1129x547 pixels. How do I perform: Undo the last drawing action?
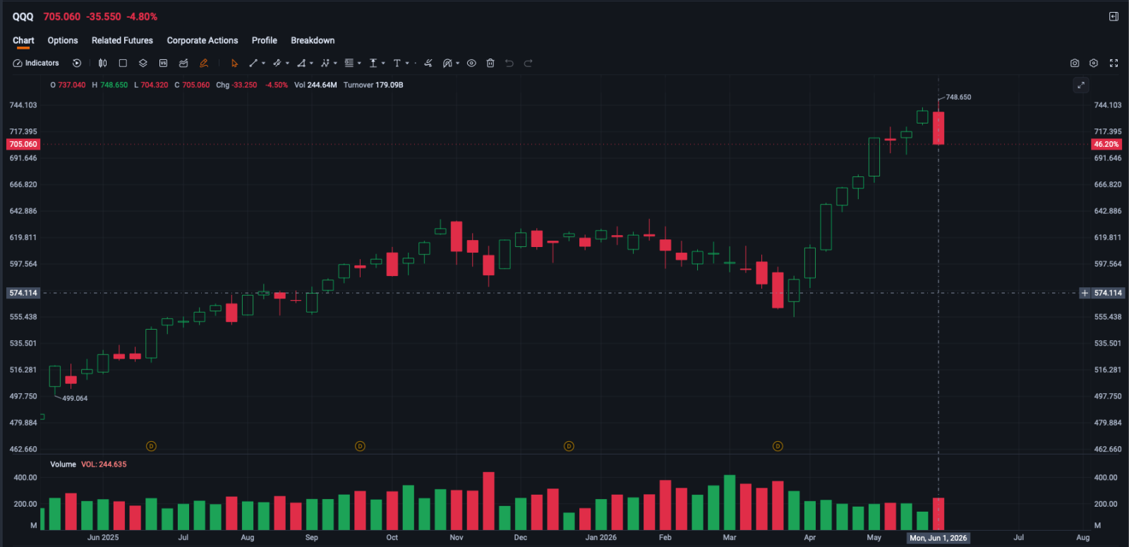tap(509, 63)
